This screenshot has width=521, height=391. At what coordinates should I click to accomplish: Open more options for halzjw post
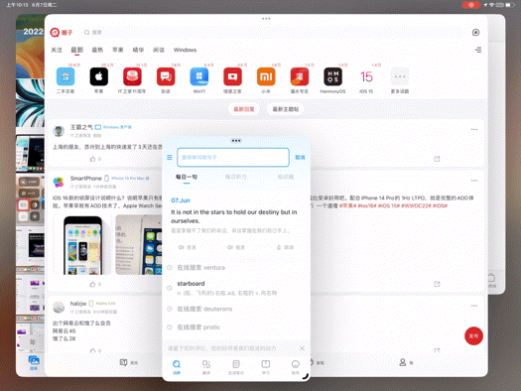click(x=474, y=306)
